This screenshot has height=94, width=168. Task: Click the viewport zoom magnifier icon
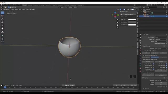point(118,20)
